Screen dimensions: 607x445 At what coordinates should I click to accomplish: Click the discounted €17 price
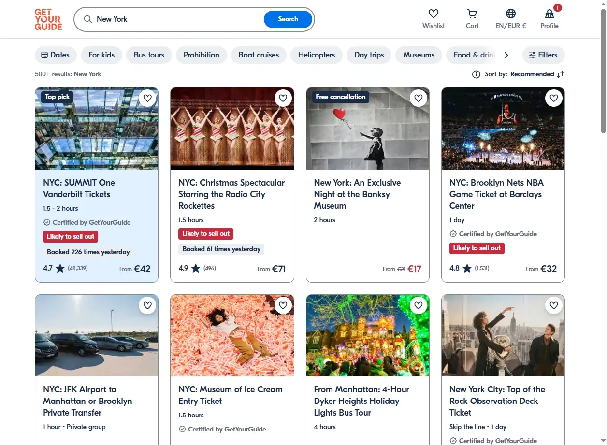coord(414,269)
